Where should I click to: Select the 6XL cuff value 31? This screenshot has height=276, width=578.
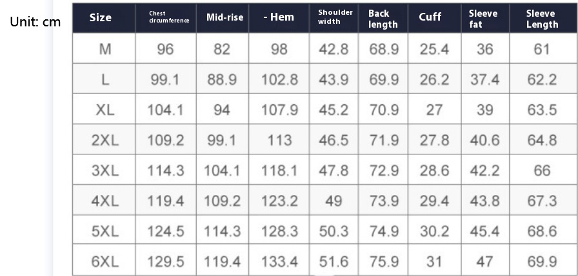click(434, 261)
